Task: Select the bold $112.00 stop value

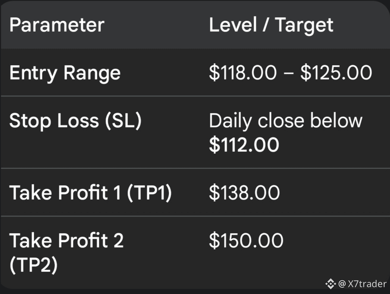Action: tap(244, 145)
